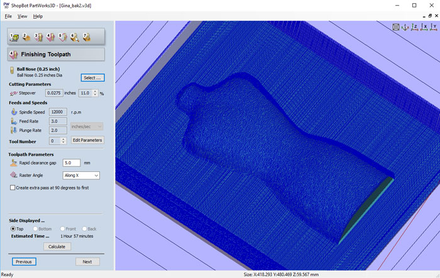Proceed with the Next button
Image resolution: width=440 pixels, height=278 pixels.
coord(87,262)
